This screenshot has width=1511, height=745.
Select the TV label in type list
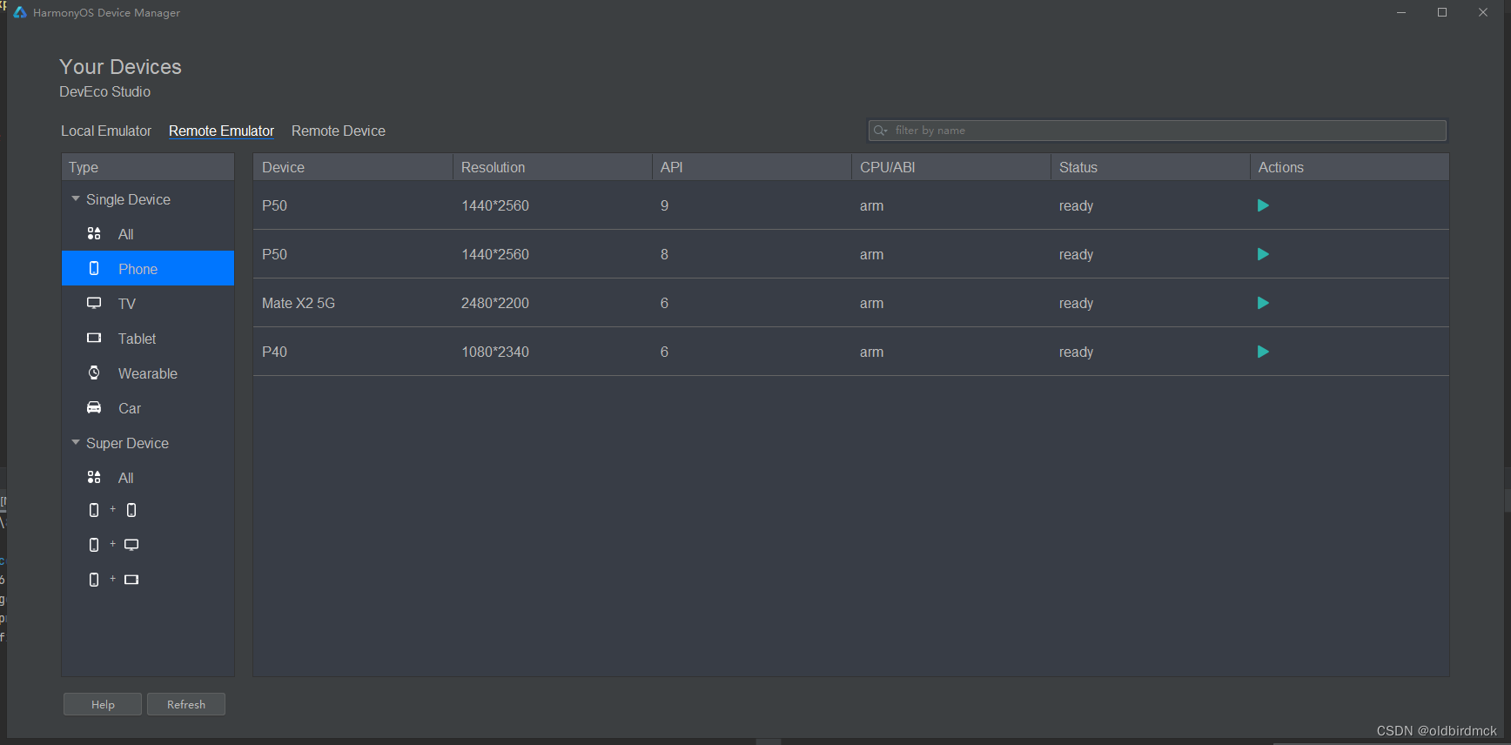(127, 304)
